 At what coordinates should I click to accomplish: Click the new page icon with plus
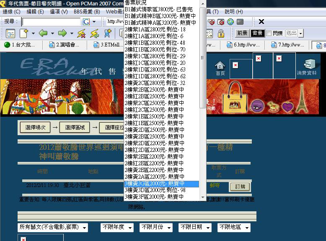click(x=24, y=33)
